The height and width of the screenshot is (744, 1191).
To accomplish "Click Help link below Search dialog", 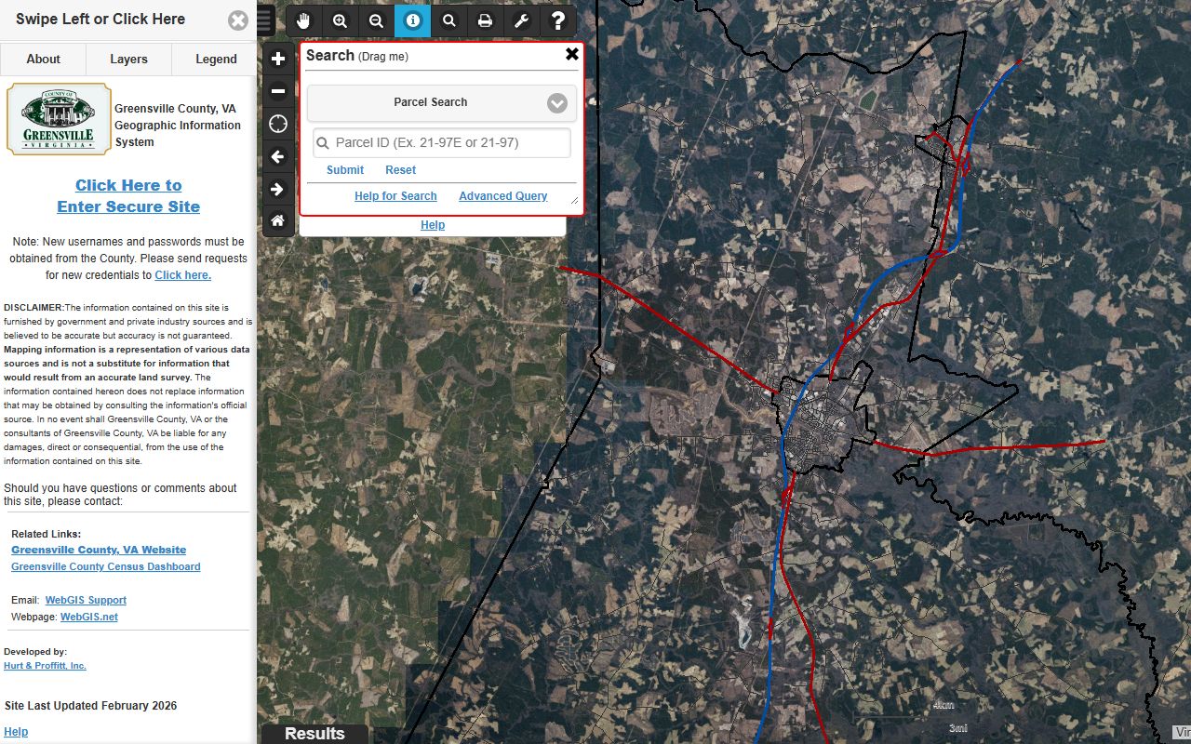I will (433, 225).
